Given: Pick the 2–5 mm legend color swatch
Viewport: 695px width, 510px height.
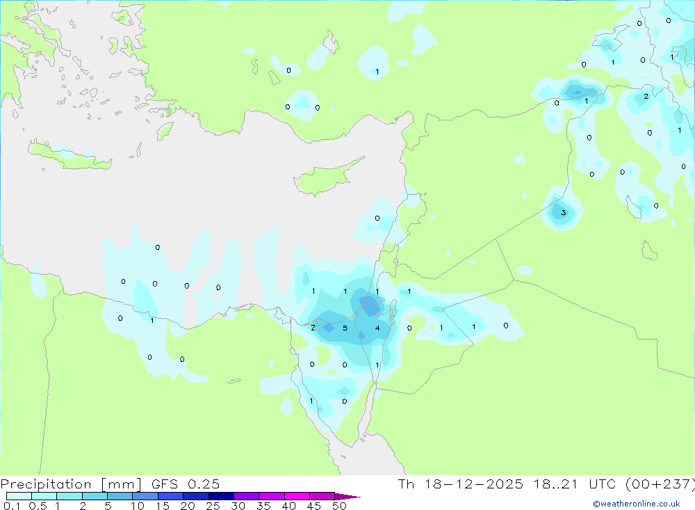Looking at the screenshot, I should pos(95,496).
